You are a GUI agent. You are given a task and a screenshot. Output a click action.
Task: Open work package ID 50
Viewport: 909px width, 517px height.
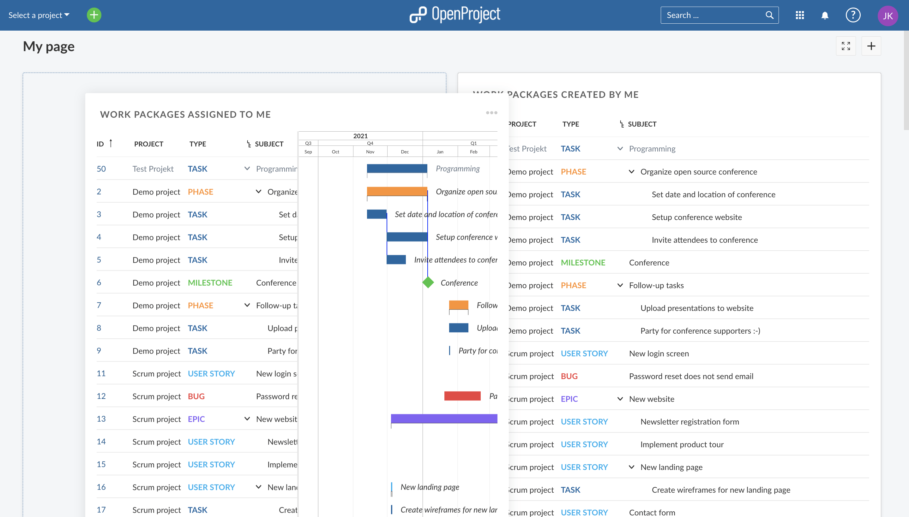point(101,169)
